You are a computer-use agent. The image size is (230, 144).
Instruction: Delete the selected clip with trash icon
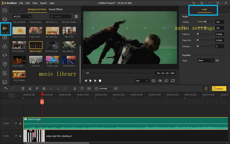[x=23, y=88]
